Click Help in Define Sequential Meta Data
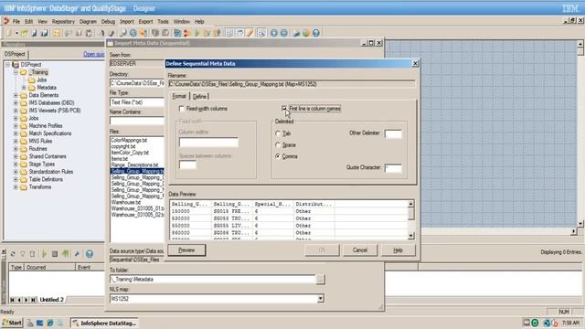Screen dimensions: 585x329 click(399, 249)
